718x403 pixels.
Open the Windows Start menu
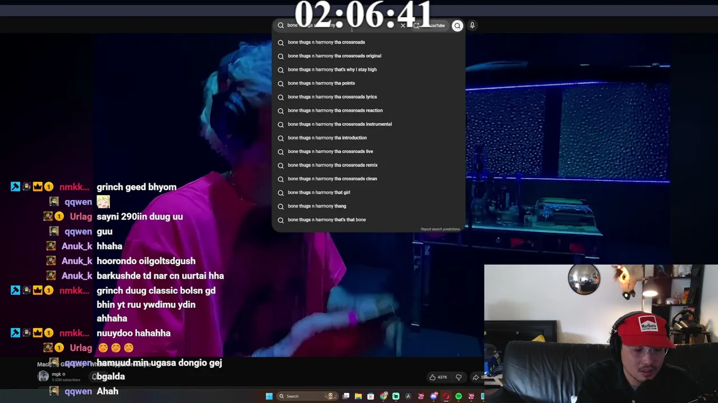[269, 396]
